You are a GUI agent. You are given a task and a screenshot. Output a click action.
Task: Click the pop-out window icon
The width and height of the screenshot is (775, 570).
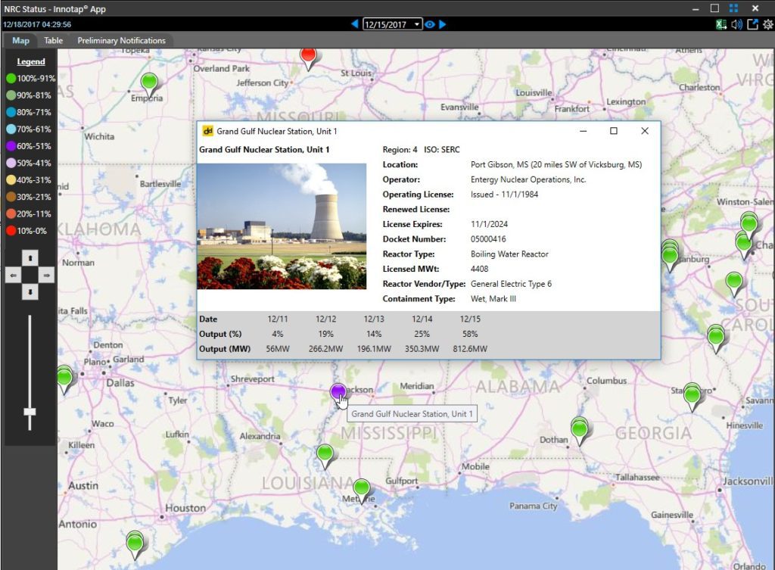click(x=752, y=24)
